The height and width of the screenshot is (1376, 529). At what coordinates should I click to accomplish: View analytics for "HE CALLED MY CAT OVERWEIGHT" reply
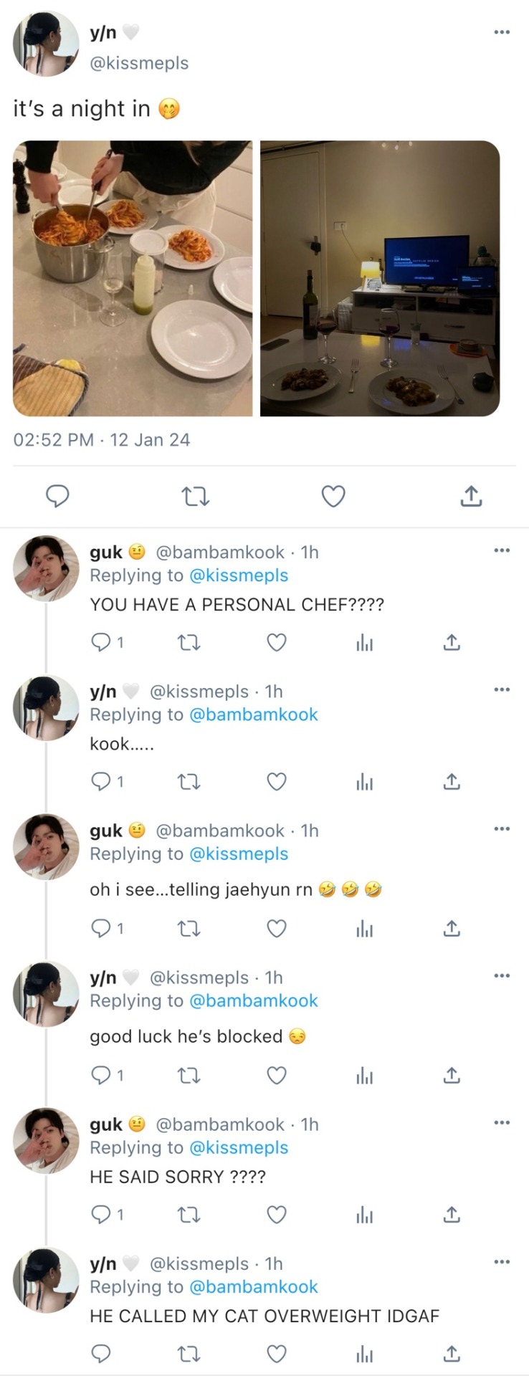point(364,1354)
